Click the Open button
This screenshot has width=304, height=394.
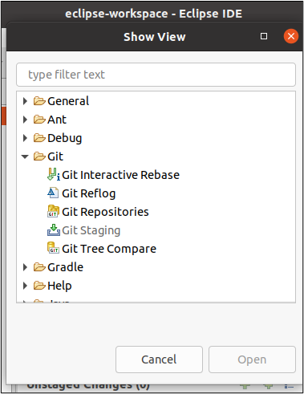click(x=252, y=359)
